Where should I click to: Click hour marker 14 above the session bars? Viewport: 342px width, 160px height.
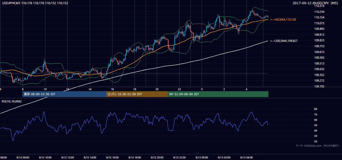point(90,89)
